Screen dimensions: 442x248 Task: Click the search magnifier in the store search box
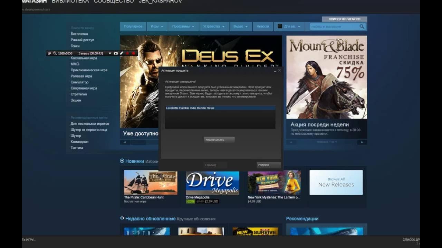pos(362,27)
